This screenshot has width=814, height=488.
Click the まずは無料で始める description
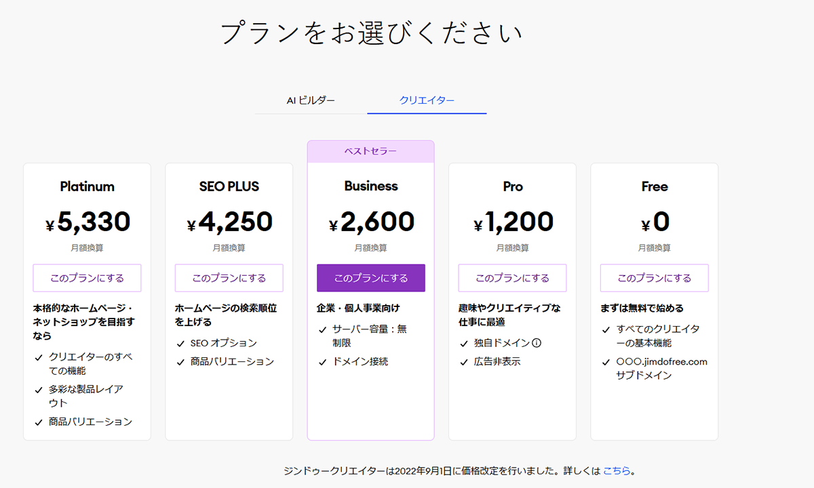pos(642,308)
